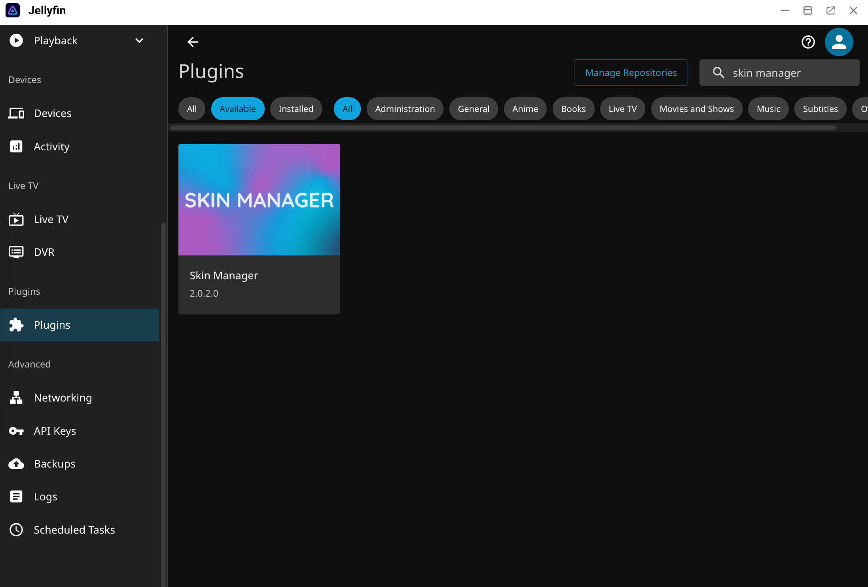Expand the Playback section chevron
868x587 pixels.
(x=139, y=40)
